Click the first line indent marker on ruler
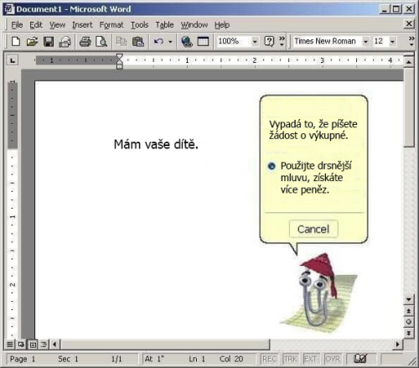This screenshot has width=419, height=368. click(x=120, y=56)
